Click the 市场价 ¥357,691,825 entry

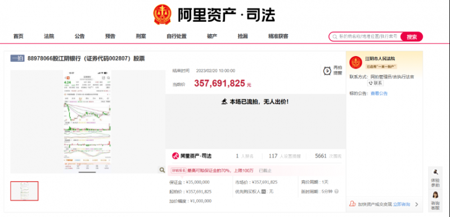256,182
